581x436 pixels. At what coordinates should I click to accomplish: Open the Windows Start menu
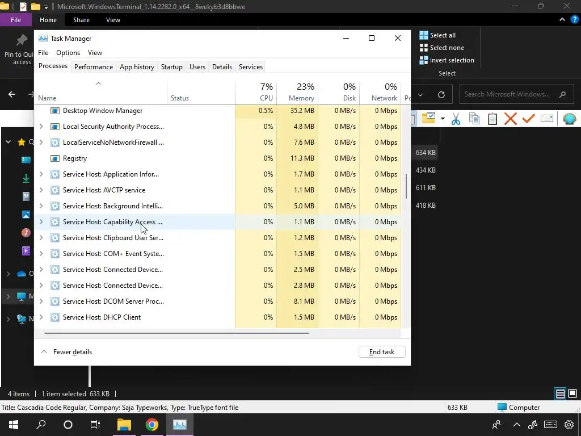[x=14, y=425]
